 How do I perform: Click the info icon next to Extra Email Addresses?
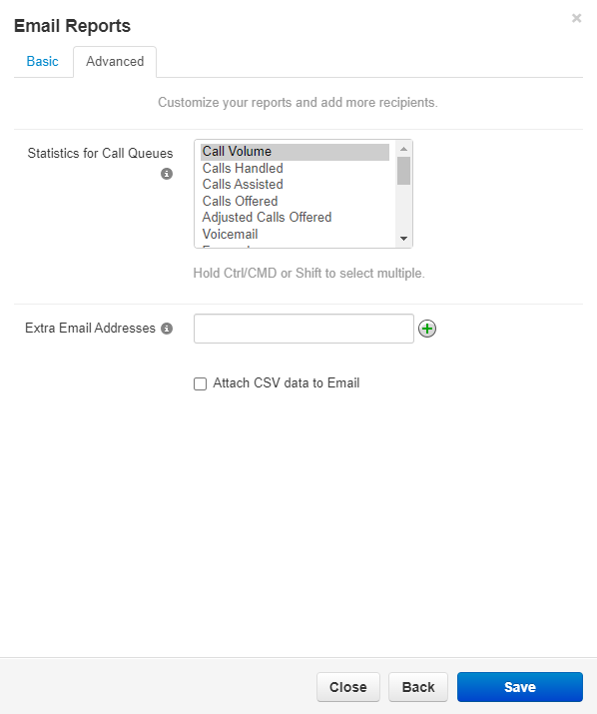tap(167, 329)
